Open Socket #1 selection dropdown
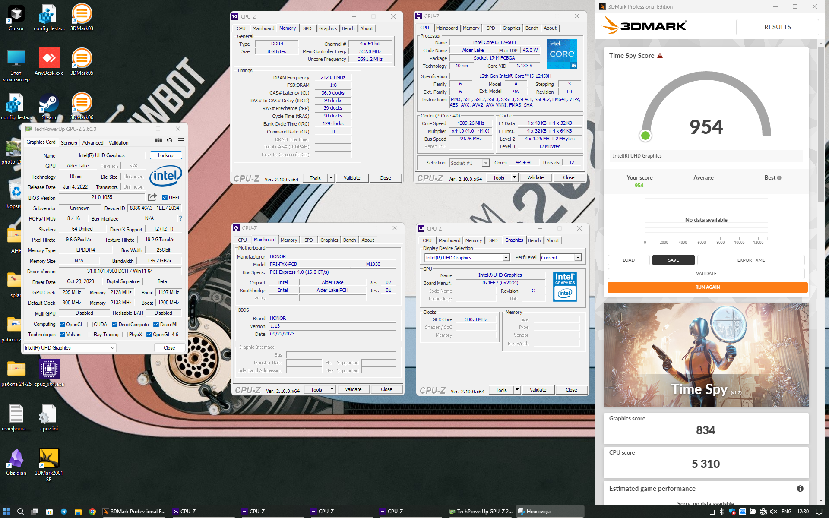This screenshot has height=518, width=829. tap(469, 163)
